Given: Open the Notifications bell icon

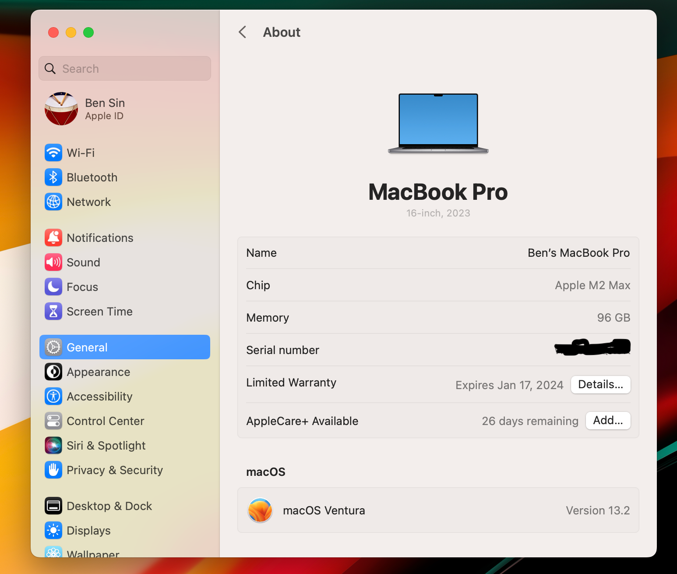Looking at the screenshot, I should click(x=53, y=238).
